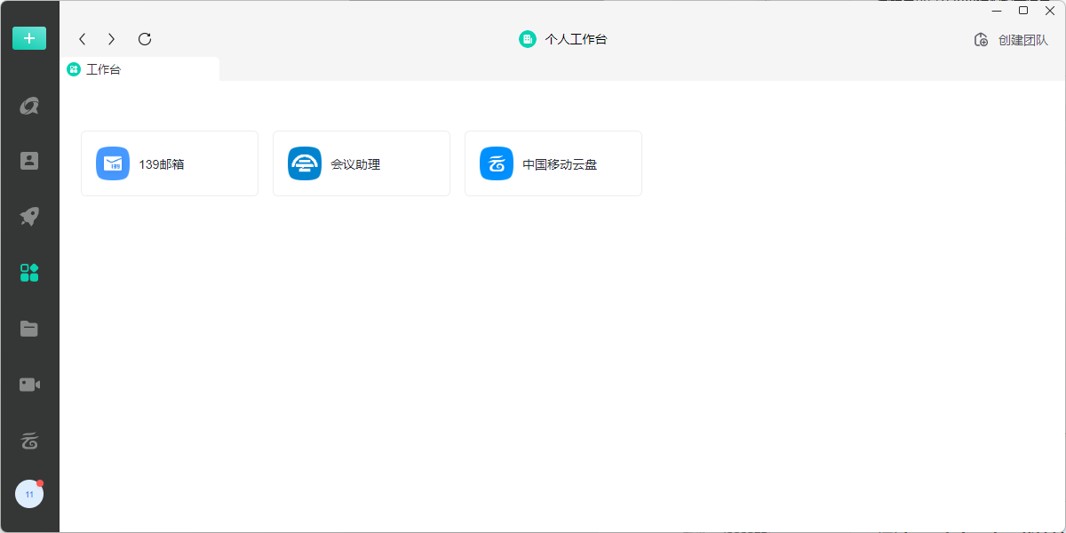Click the 139邮箱 app card
This screenshot has height=533, width=1066.
[x=169, y=163]
